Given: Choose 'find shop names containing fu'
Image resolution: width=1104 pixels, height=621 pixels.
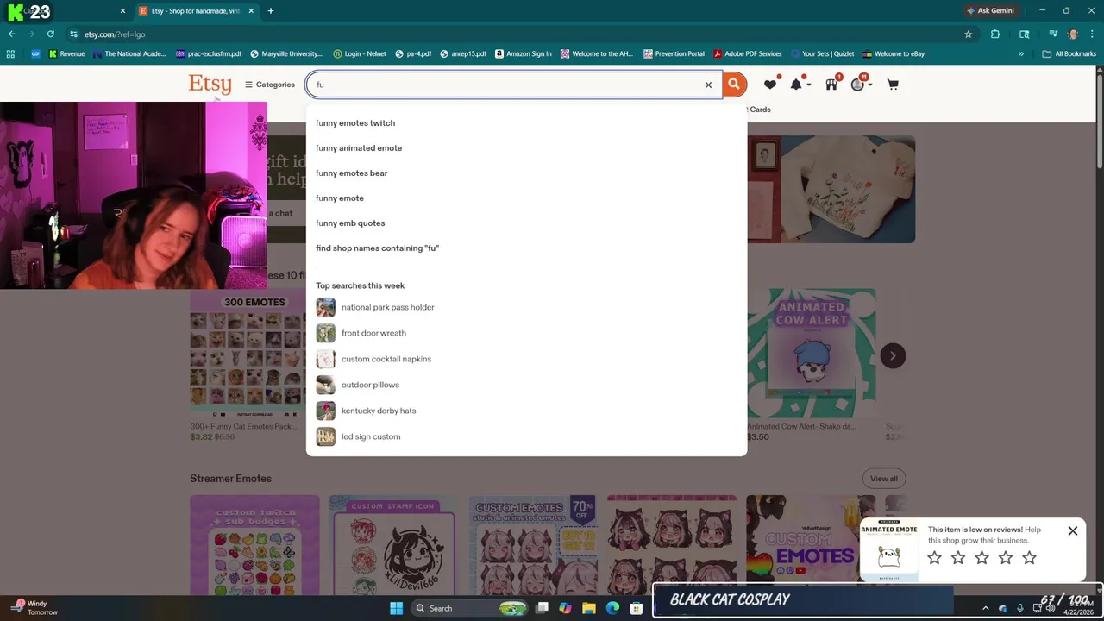Looking at the screenshot, I should pyautogui.click(x=377, y=248).
